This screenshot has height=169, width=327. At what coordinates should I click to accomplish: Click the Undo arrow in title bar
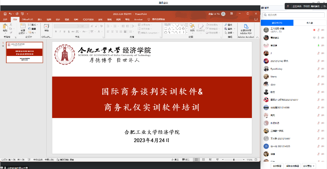(11, 14)
